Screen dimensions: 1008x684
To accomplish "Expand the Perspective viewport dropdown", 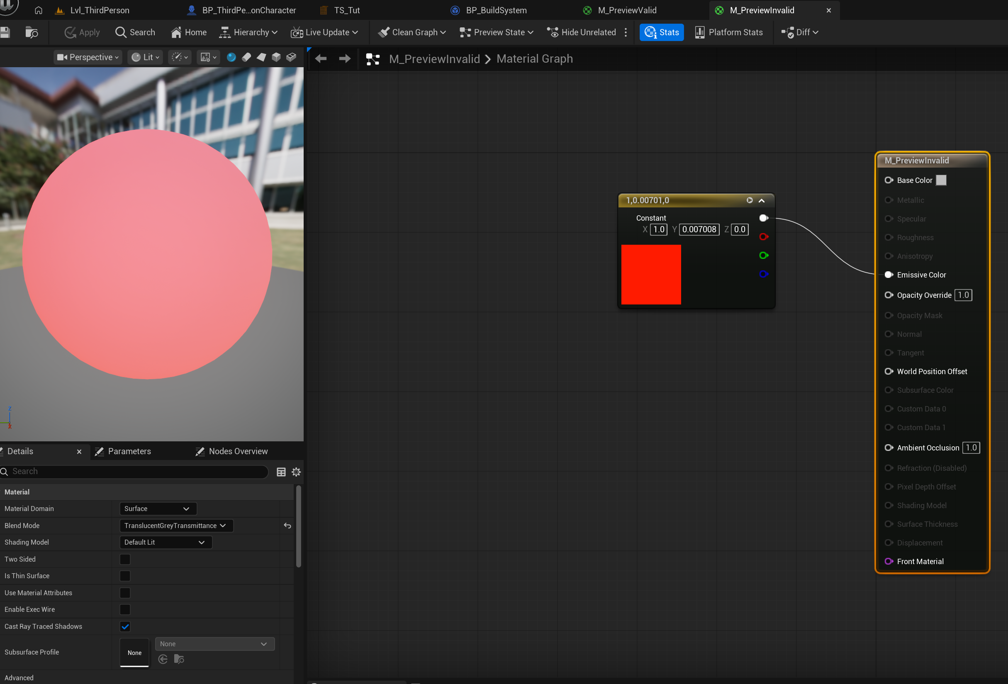I will click(x=88, y=57).
